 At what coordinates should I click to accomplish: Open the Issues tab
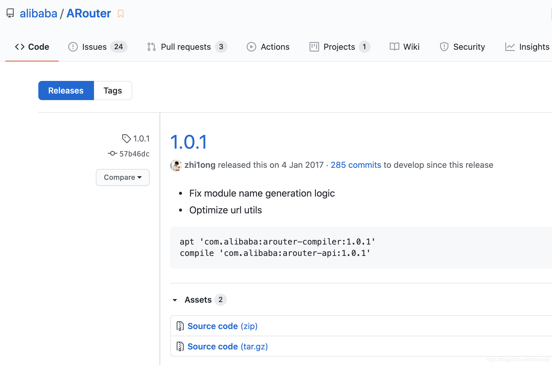[x=98, y=47]
